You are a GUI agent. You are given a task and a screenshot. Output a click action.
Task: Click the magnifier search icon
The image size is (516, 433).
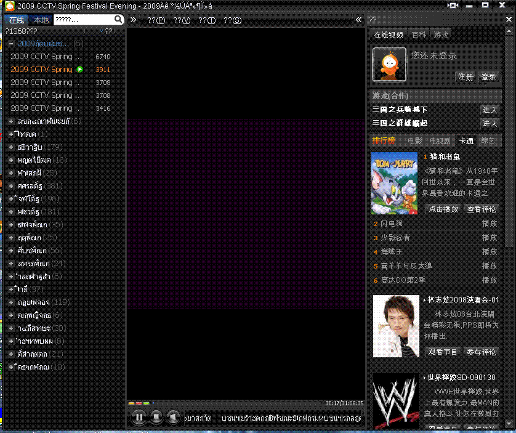[x=118, y=20]
